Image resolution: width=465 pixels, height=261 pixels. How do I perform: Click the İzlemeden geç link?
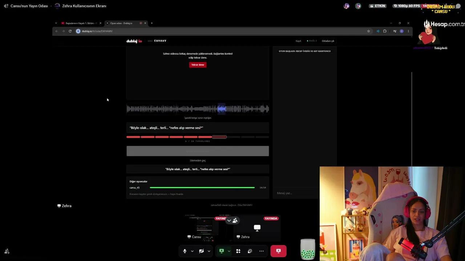coord(198,161)
